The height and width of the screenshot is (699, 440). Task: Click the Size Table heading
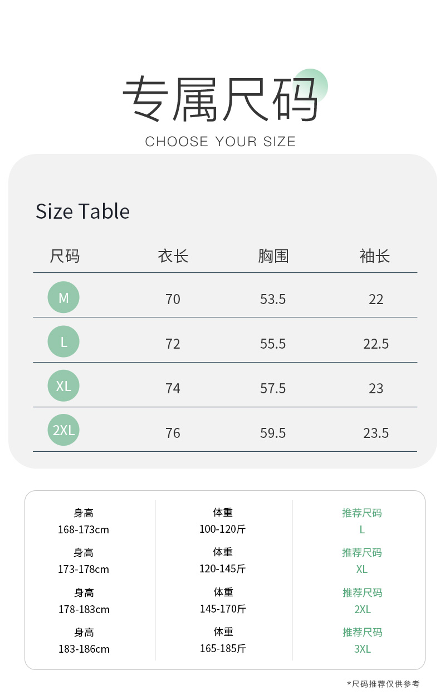[x=82, y=211]
